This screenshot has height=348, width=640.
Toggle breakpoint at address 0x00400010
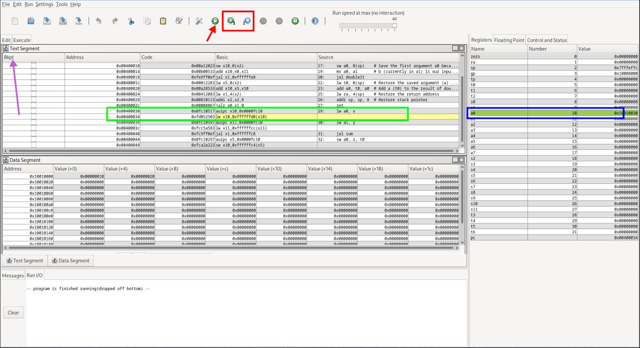[x=34, y=66]
